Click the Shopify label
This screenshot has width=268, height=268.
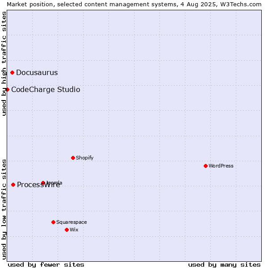click(x=84, y=158)
